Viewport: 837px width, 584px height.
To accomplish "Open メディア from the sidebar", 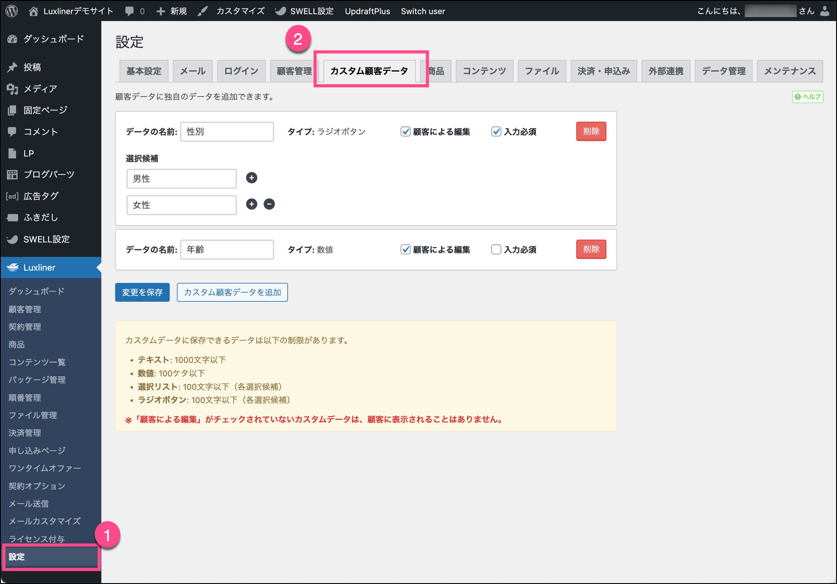I will 40,89.
